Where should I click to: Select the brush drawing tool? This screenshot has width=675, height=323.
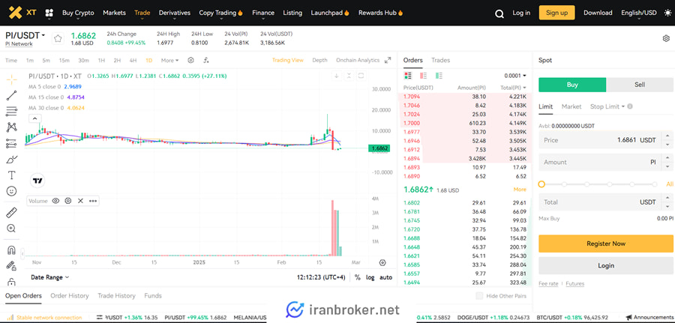[11, 160]
